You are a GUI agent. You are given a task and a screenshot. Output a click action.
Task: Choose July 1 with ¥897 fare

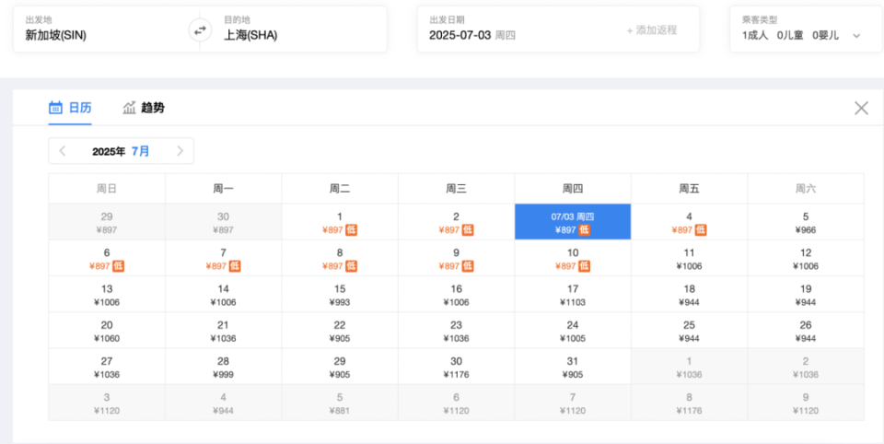coord(340,222)
